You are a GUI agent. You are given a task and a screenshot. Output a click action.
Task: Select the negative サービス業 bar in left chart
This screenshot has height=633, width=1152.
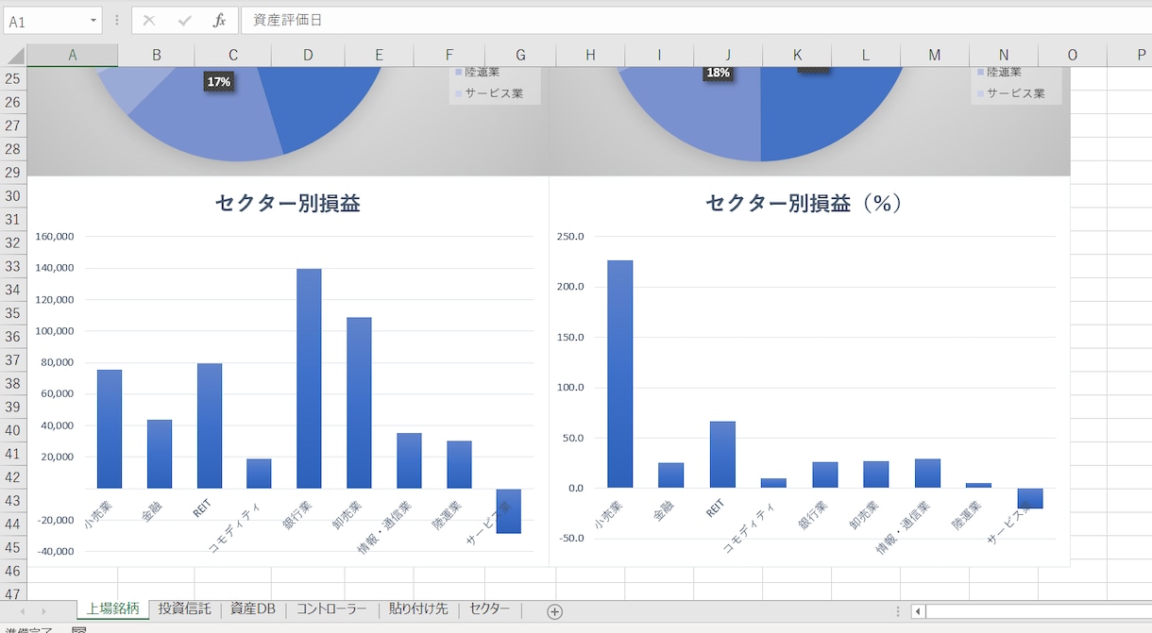tap(509, 510)
